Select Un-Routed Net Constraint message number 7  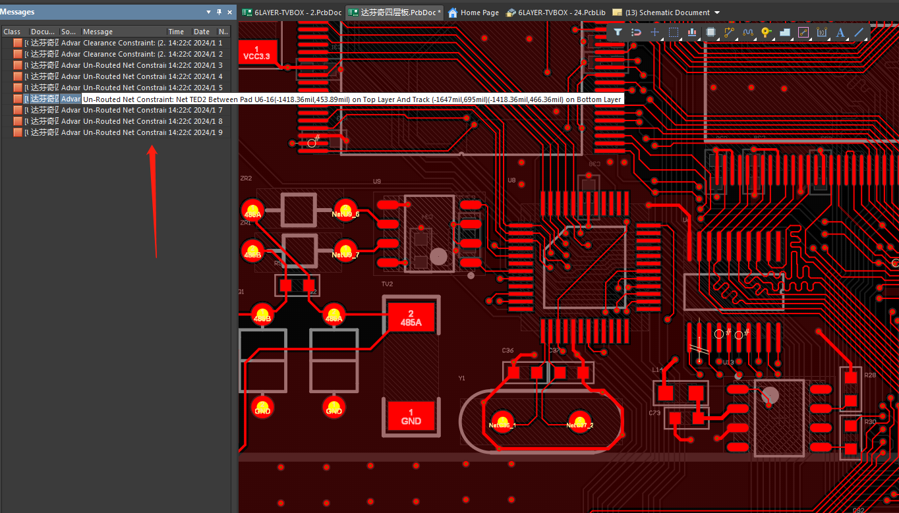(x=116, y=110)
